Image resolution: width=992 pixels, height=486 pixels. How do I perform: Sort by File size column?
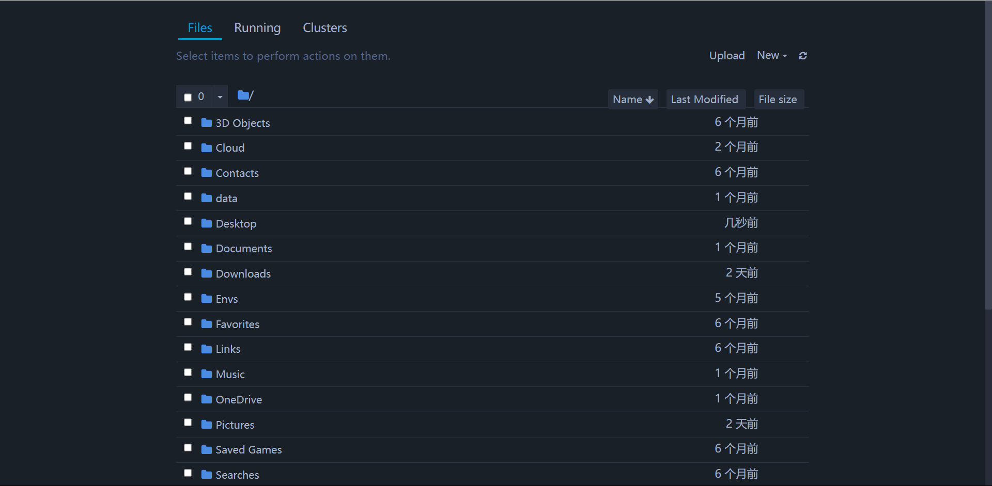pos(779,99)
